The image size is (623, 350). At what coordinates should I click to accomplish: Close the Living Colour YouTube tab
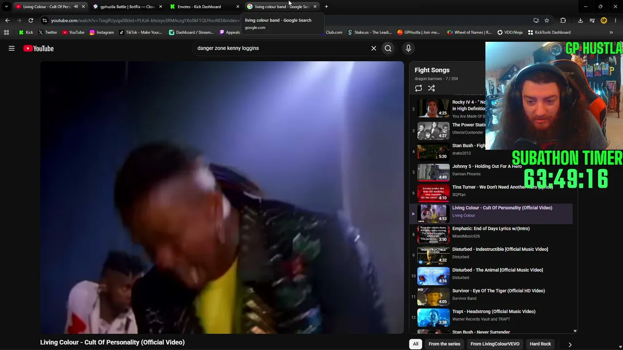[x=83, y=7]
